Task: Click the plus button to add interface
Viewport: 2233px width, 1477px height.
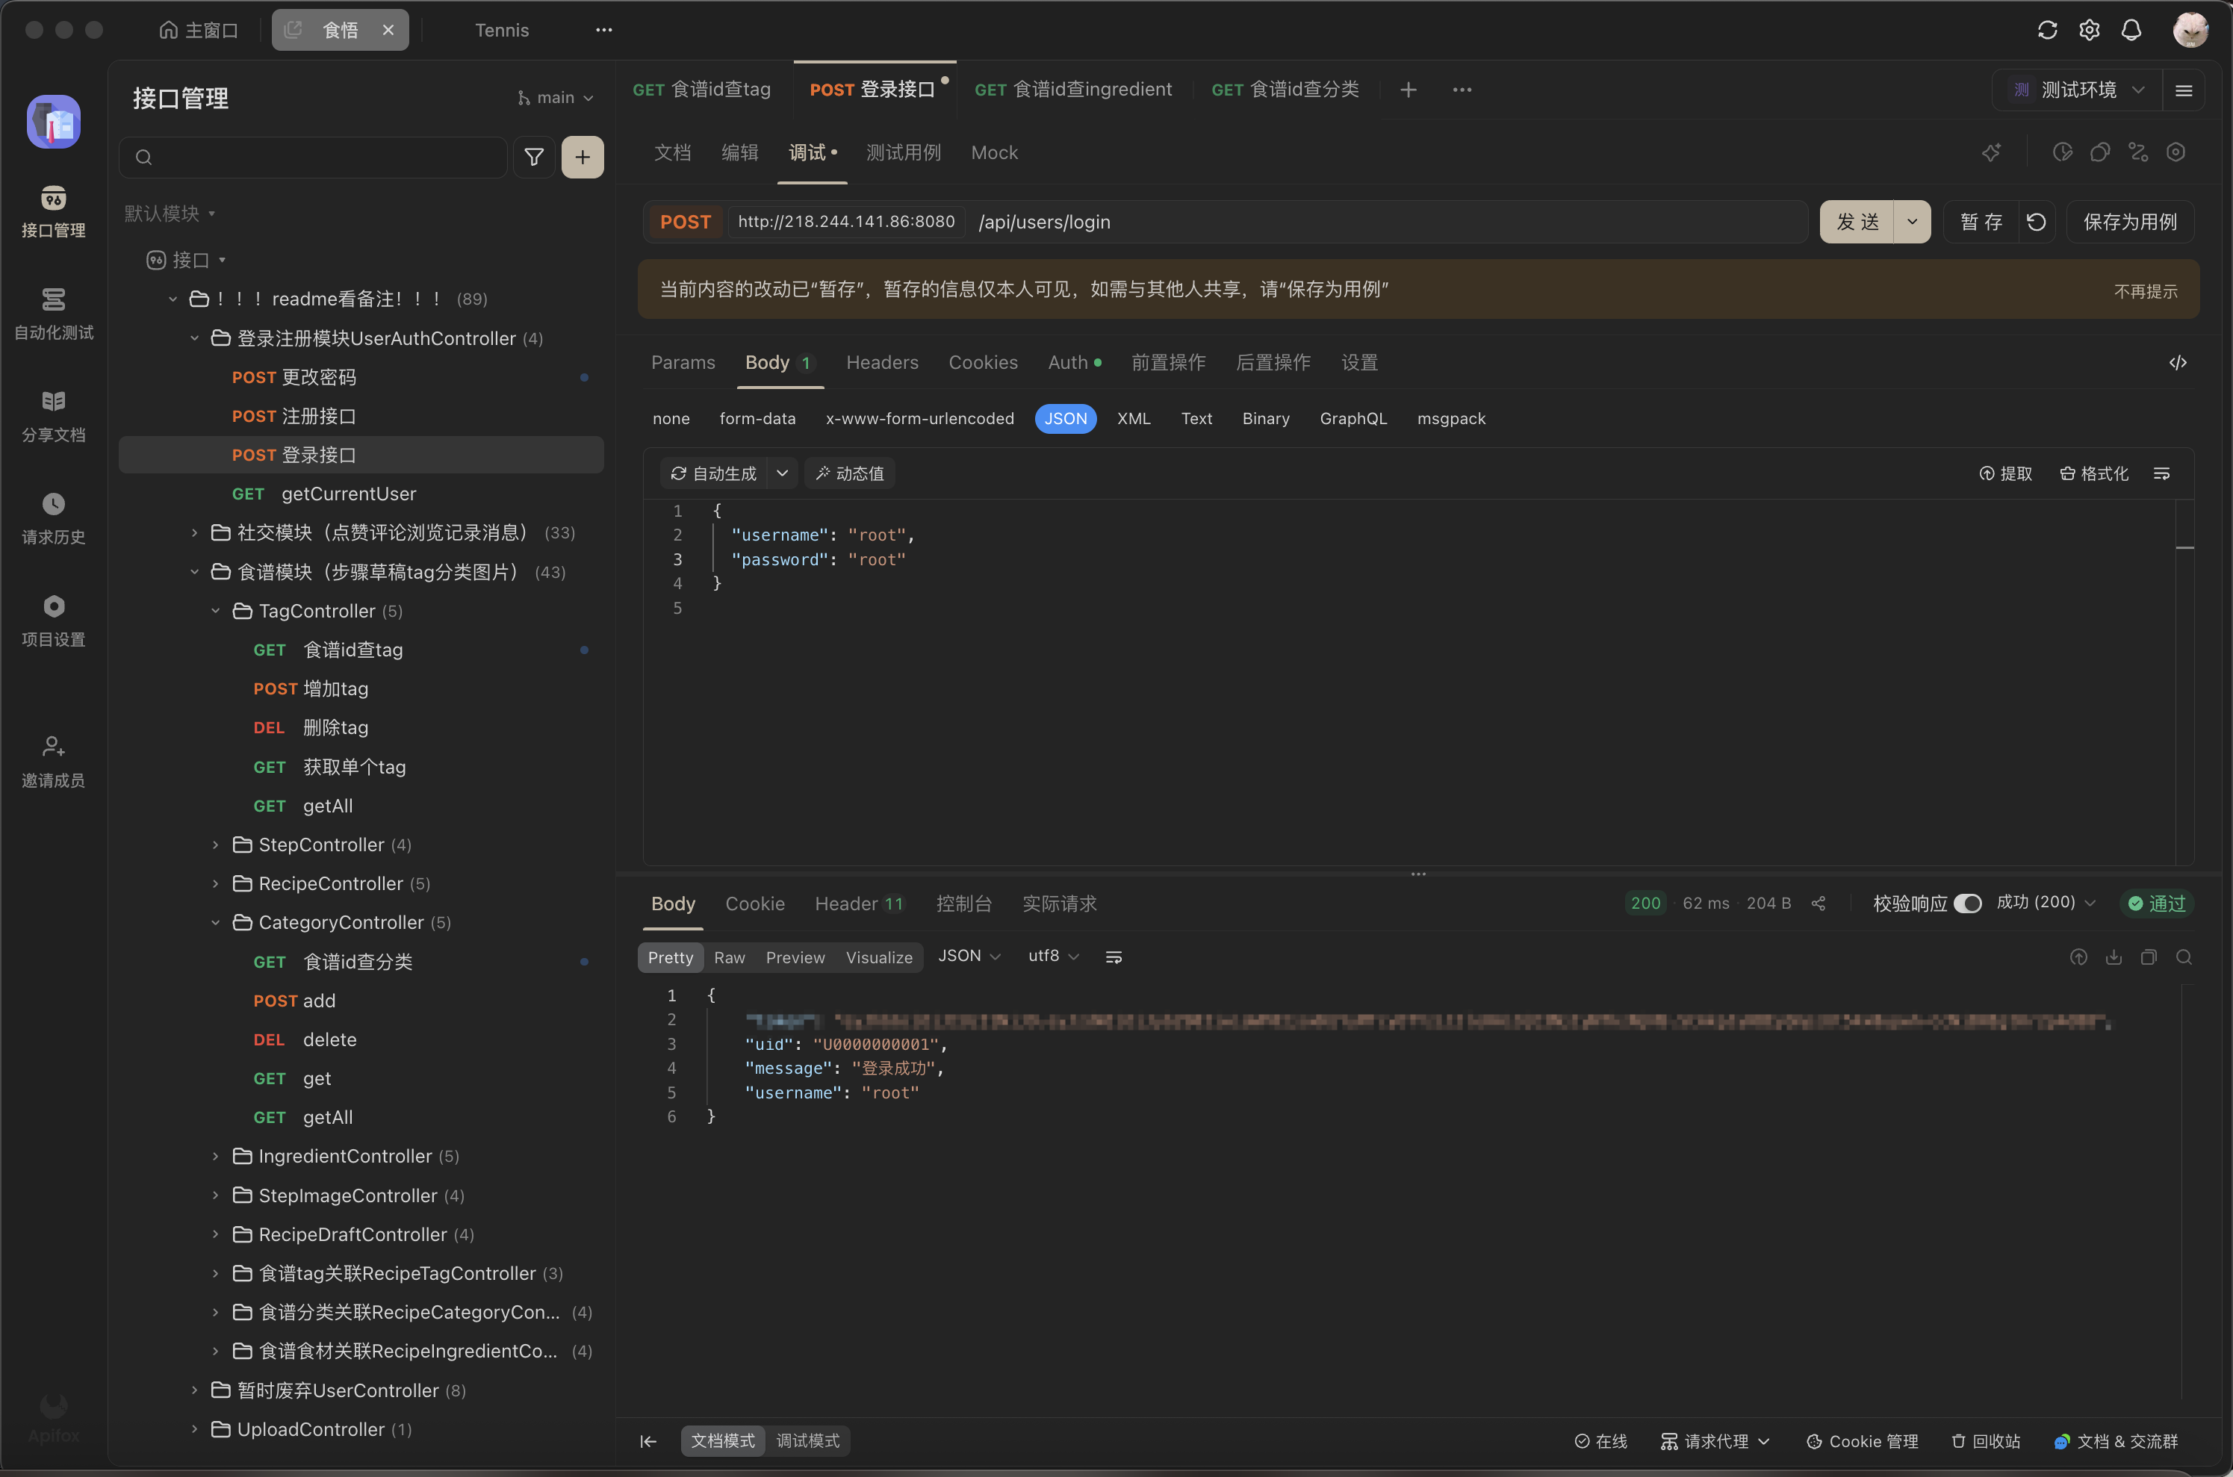Action: click(x=583, y=158)
